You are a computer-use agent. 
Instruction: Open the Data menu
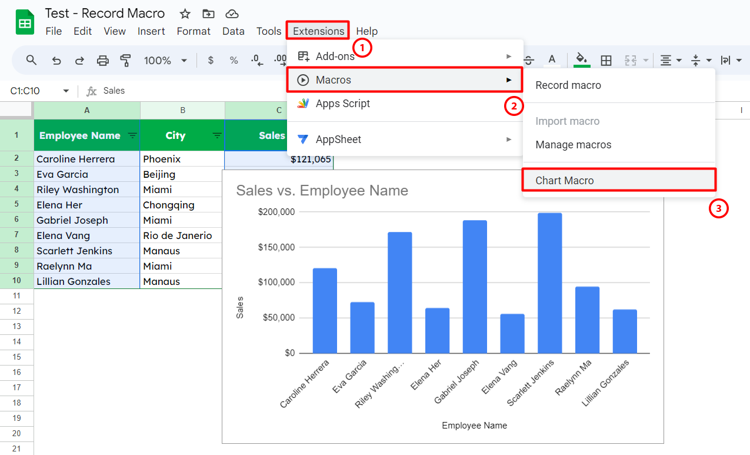coord(234,31)
